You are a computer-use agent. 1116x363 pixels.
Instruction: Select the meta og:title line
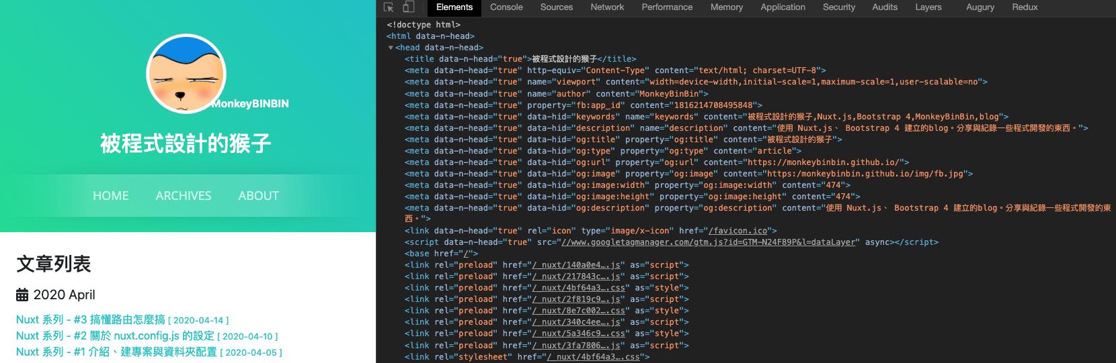click(623, 139)
